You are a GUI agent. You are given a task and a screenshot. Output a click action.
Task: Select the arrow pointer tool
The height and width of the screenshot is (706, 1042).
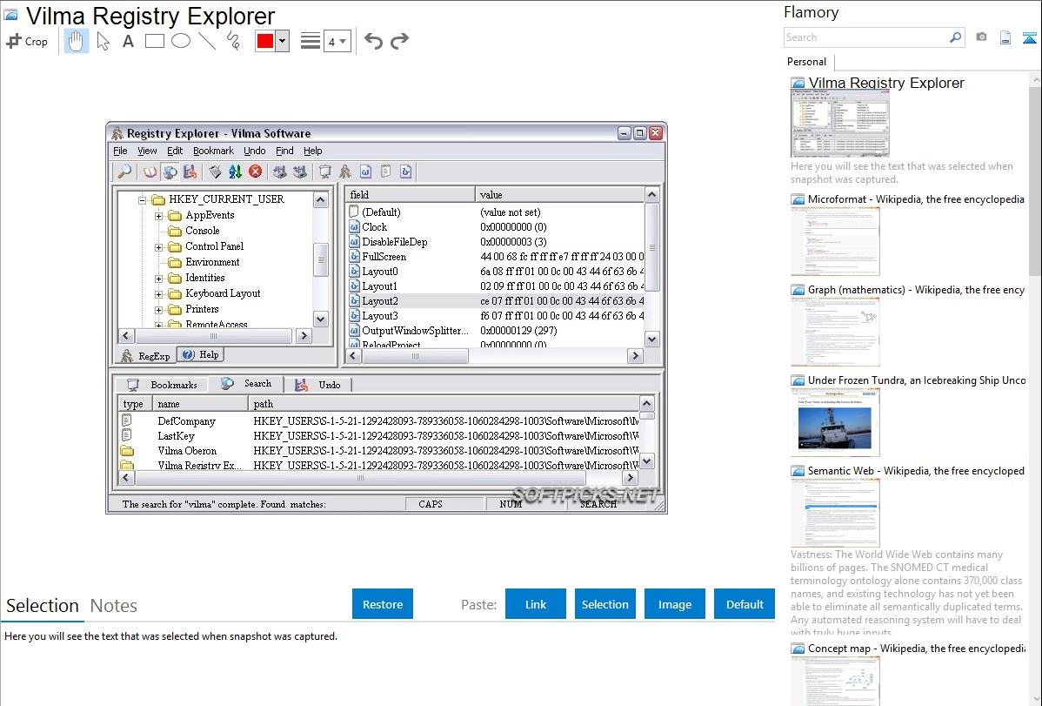(x=103, y=41)
